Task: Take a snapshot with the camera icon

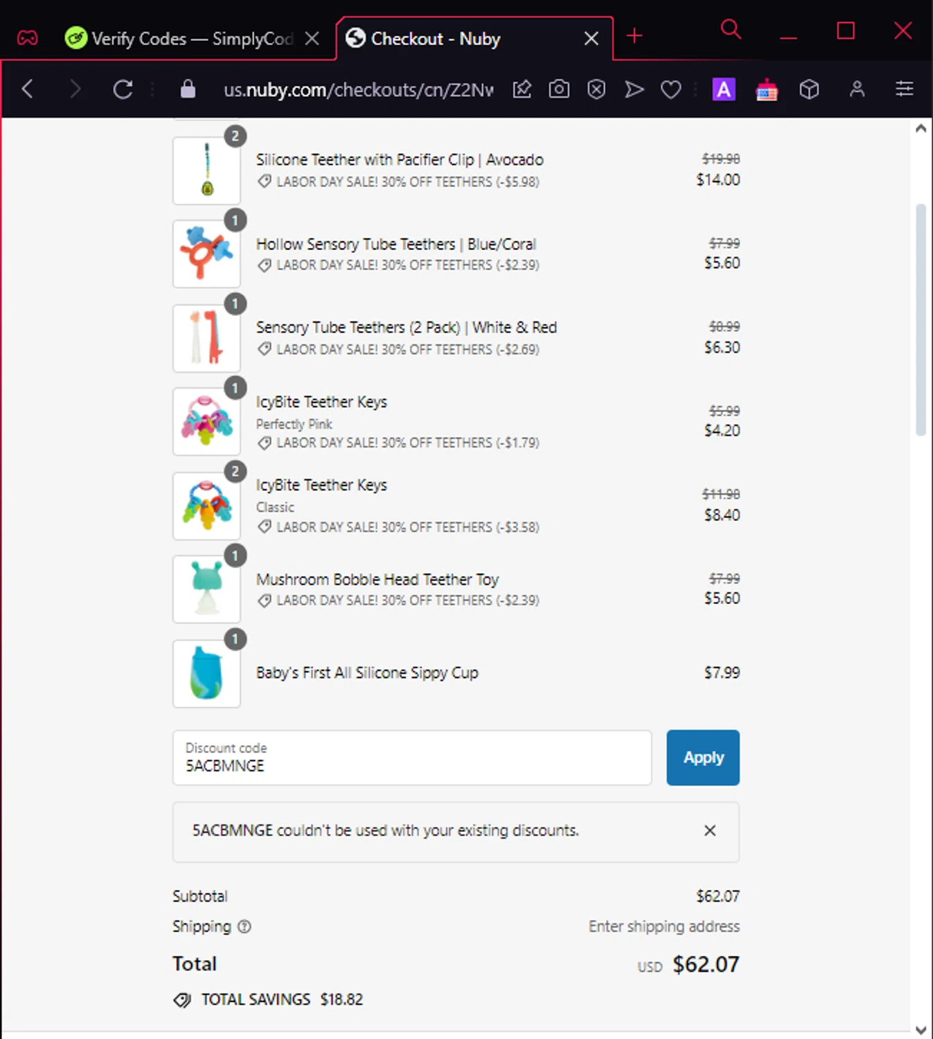Action: pyautogui.click(x=559, y=89)
